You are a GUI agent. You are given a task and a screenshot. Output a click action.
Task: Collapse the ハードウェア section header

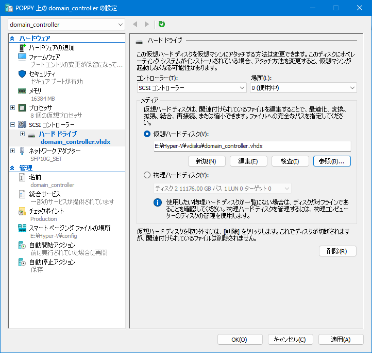[x=12, y=39]
